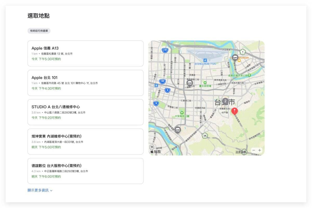312x208 pixels.
Task: Select the Apple 信義 A13 location
Action: click(x=85, y=53)
